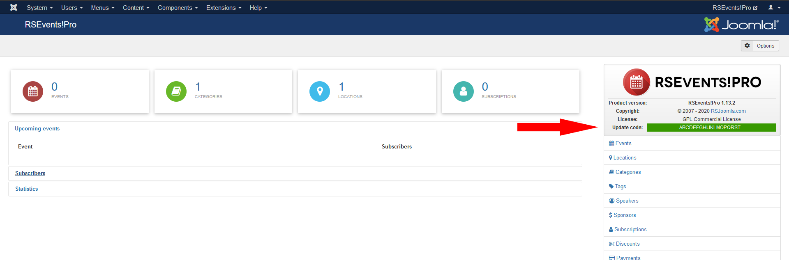Click the red Events calendar icon
The width and height of the screenshot is (789, 260).
[x=33, y=91]
